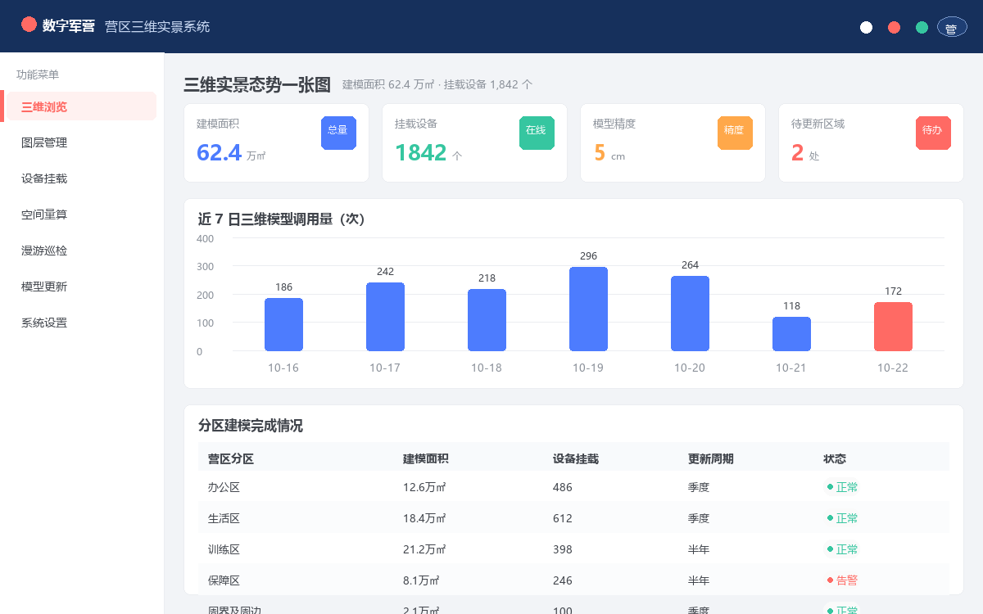Click the 10-20 bar showing 264
This screenshot has height=614, width=983.
(x=690, y=314)
